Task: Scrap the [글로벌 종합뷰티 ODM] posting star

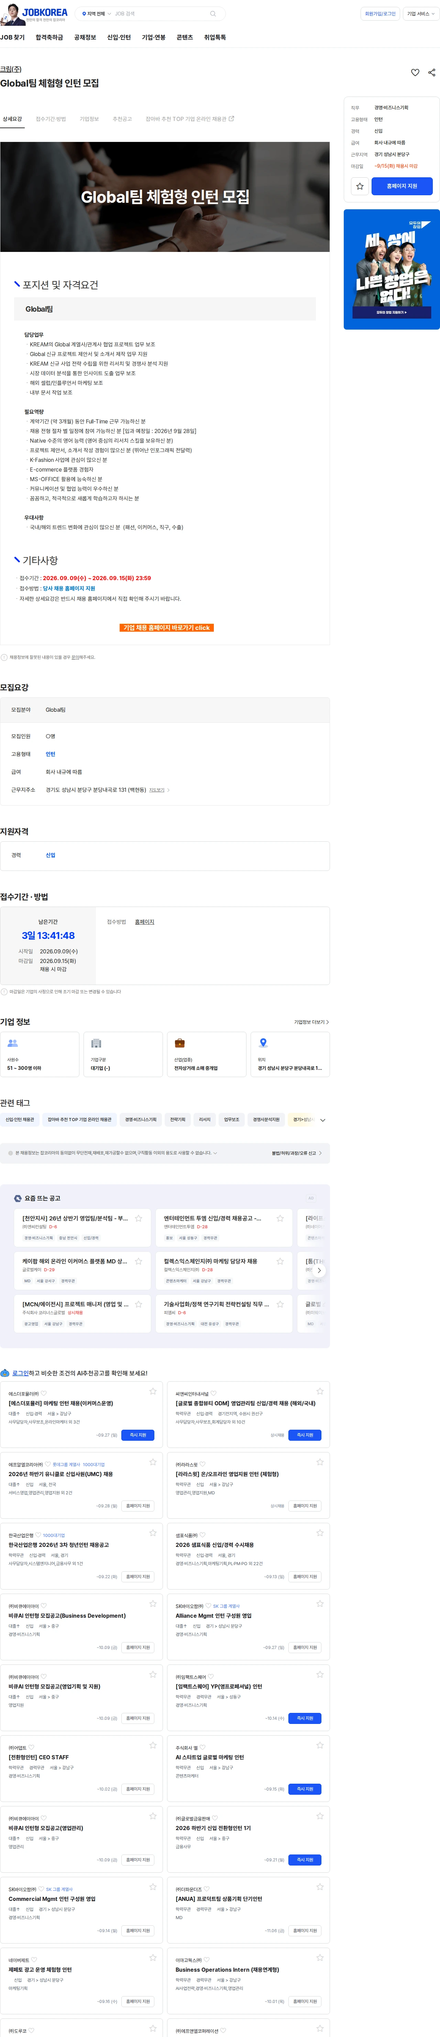Action: click(320, 1390)
